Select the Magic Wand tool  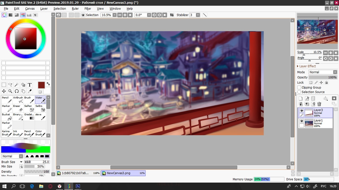tap(17, 85)
